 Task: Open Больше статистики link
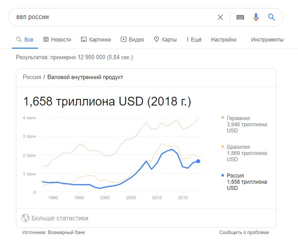coord(60,218)
